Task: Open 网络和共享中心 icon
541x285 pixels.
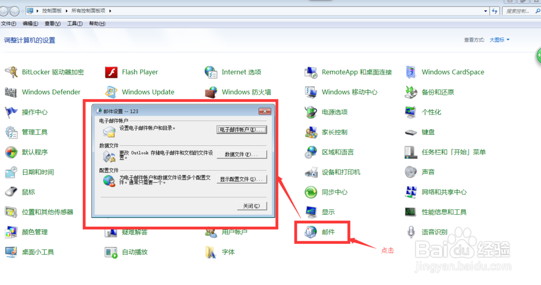Action: pyautogui.click(x=411, y=192)
